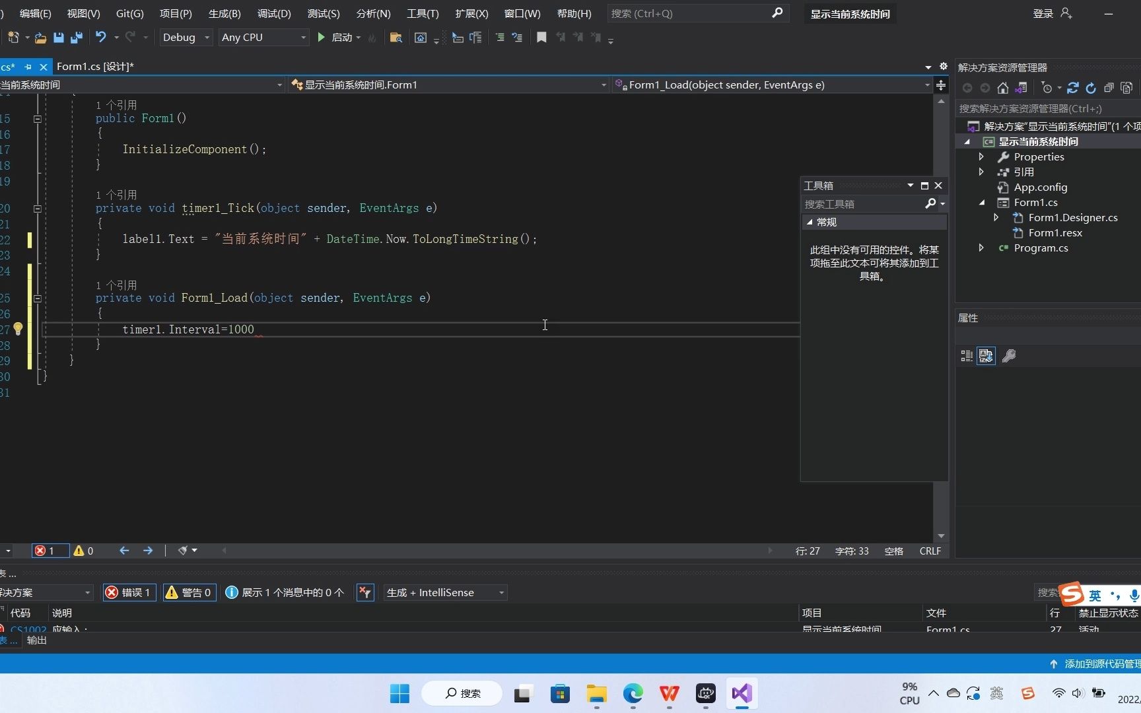The height and width of the screenshot is (713, 1141).
Task: Open the 工具(T) menu
Action: coord(423,13)
